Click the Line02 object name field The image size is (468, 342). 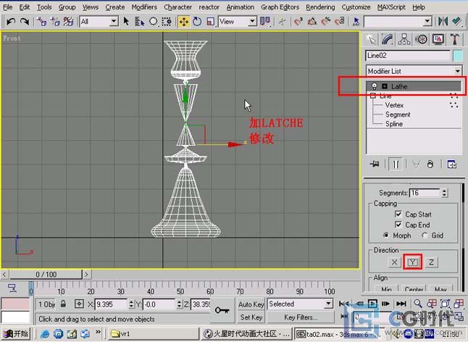pyautogui.click(x=408, y=56)
